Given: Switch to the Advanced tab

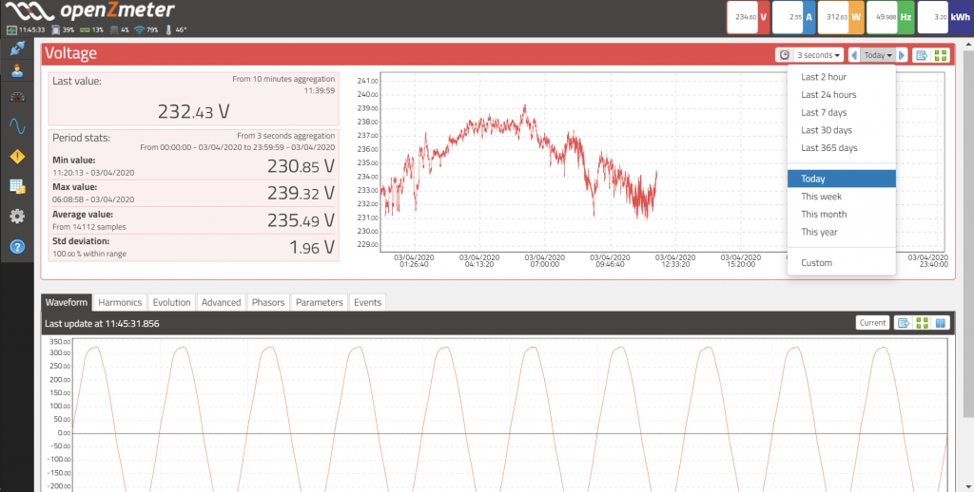Looking at the screenshot, I should pyautogui.click(x=221, y=302).
